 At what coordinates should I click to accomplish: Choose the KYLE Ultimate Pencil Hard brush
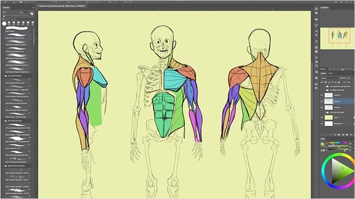coord(17,82)
